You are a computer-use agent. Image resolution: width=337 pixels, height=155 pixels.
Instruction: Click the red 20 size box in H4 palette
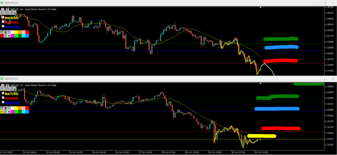click(2, 35)
